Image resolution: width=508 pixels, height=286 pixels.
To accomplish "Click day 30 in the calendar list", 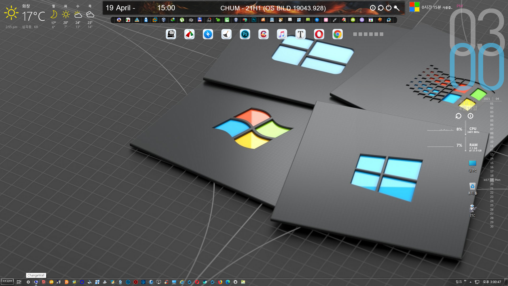I will click(492, 226).
